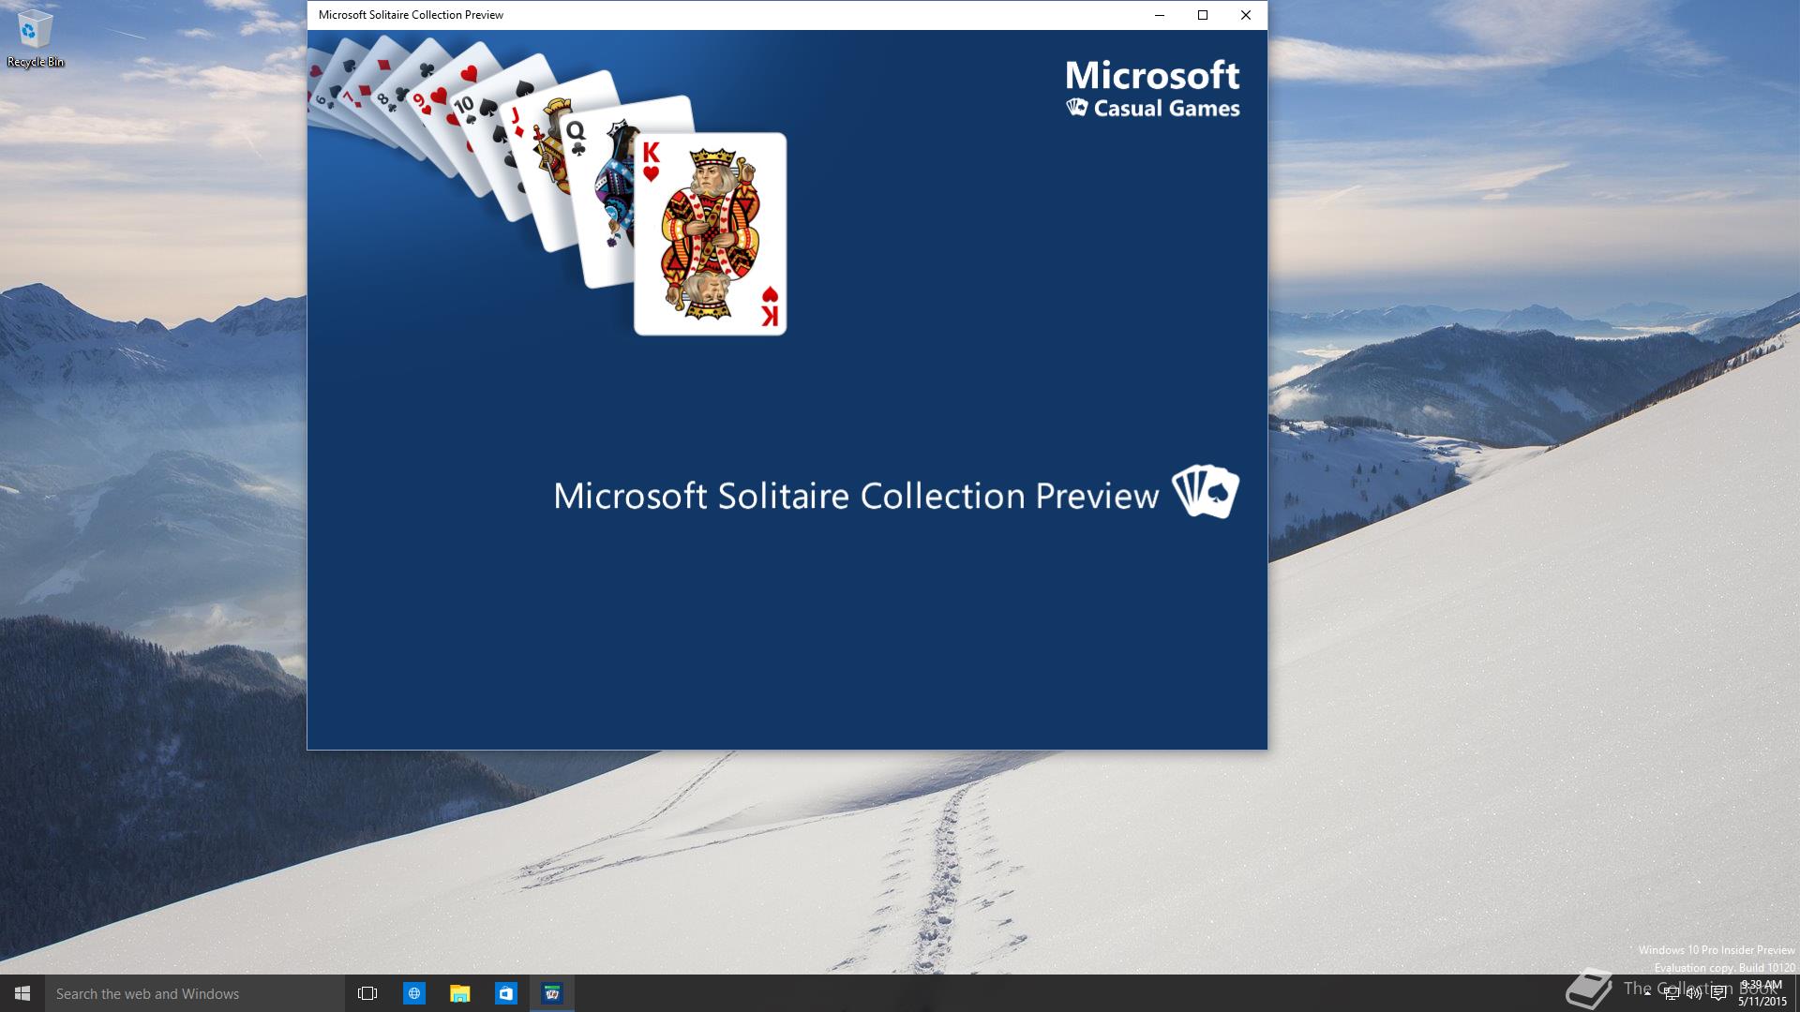Open the Store app in taskbar
1800x1012 pixels.
[x=506, y=993]
